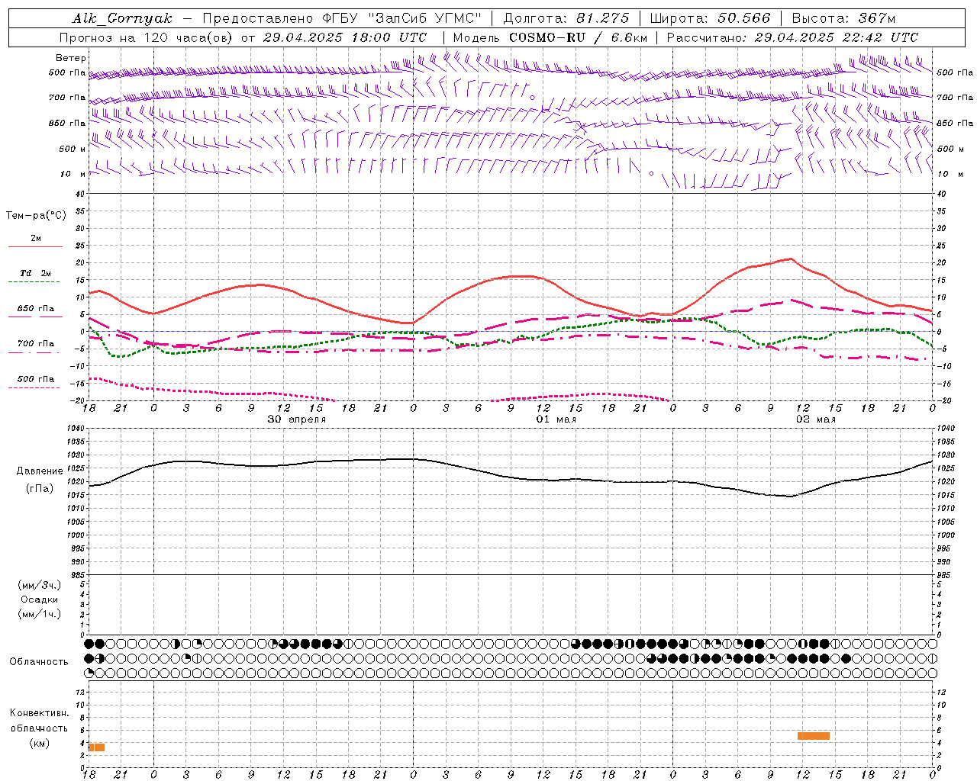Viewport: 977px width, 781px height.
Task: Click the (мм/1ч.) precipitation unit label
Action: tap(39, 614)
